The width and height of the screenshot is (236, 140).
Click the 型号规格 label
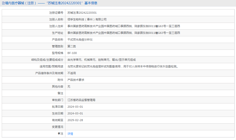(57, 53)
